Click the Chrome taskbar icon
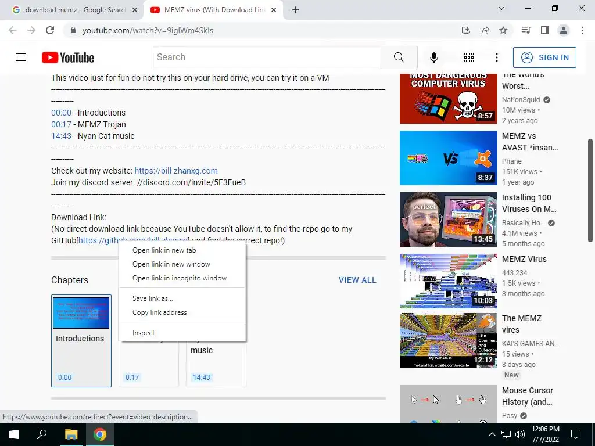Viewport: 595px width, 446px height. 100,434
